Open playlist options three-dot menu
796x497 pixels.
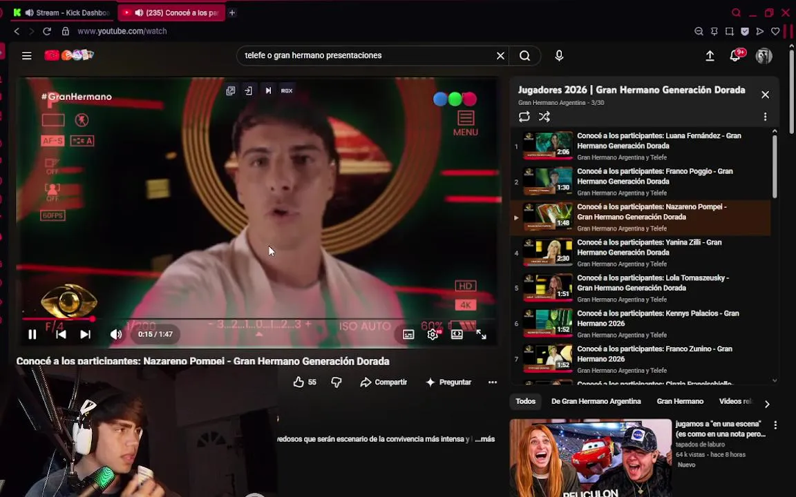click(765, 117)
